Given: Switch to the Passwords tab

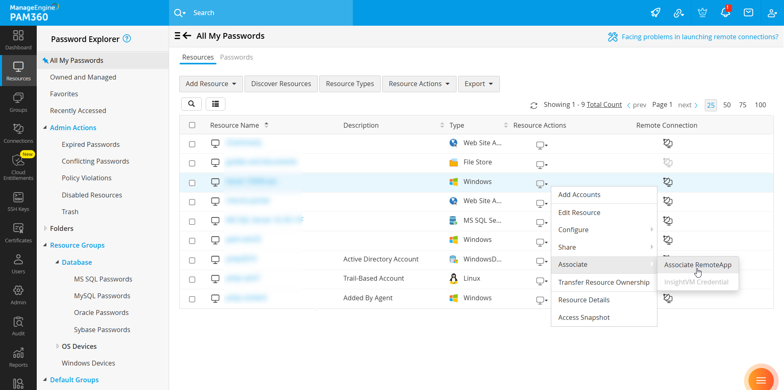Looking at the screenshot, I should 236,57.
